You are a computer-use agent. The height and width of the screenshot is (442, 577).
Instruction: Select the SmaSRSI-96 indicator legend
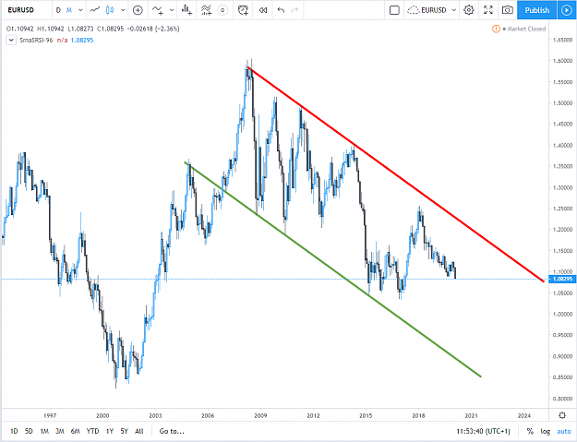[x=36, y=40]
